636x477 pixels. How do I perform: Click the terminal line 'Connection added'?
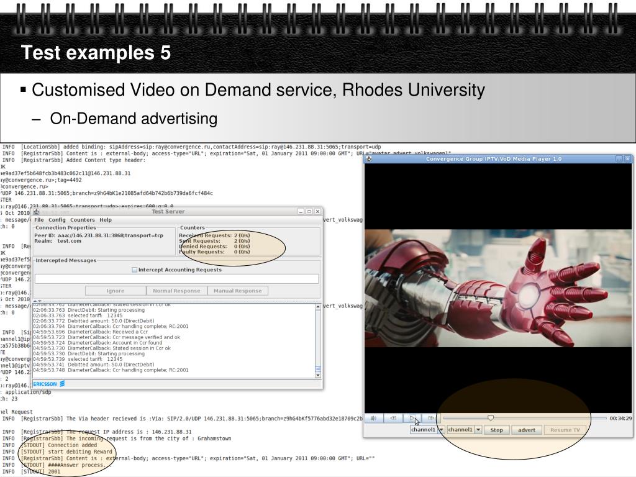click(59, 445)
